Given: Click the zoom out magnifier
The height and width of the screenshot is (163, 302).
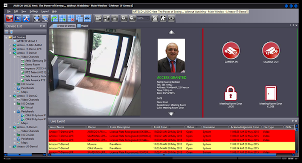Looking at the screenshot, I should click(132, 18).
